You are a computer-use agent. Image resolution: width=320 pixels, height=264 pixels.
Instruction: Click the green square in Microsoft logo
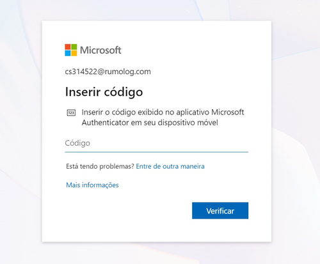[74, 47]
